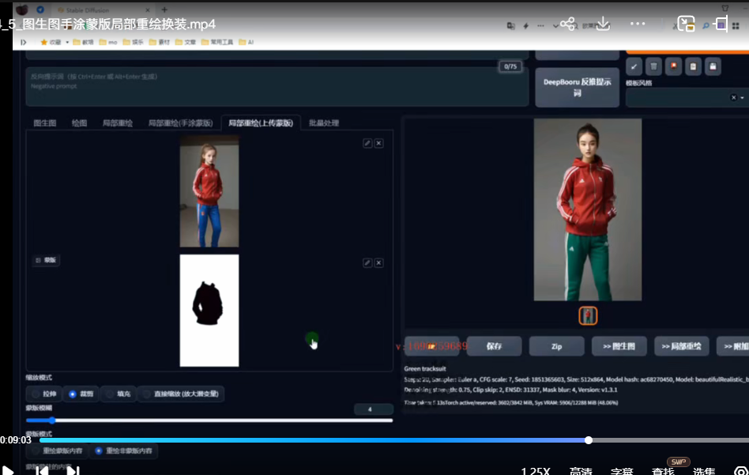This screenshot has width=749, height=475.
Task: Select 重绘非蒙版内容 mask mode radio
Action: click(99, 450)
